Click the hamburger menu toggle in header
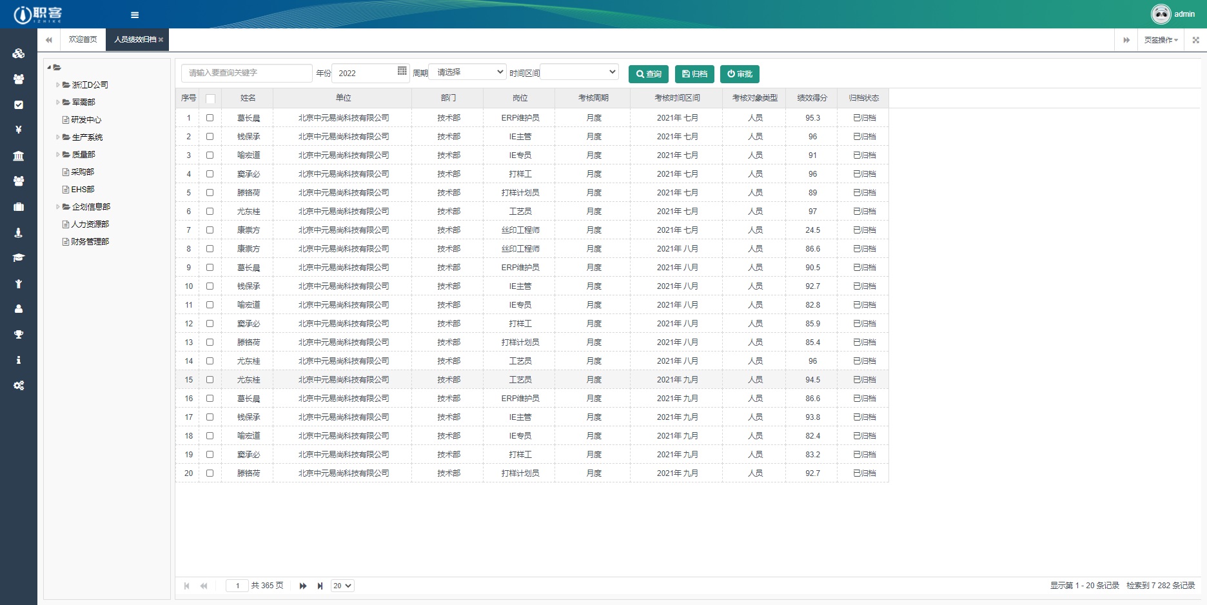 point(135,15)
